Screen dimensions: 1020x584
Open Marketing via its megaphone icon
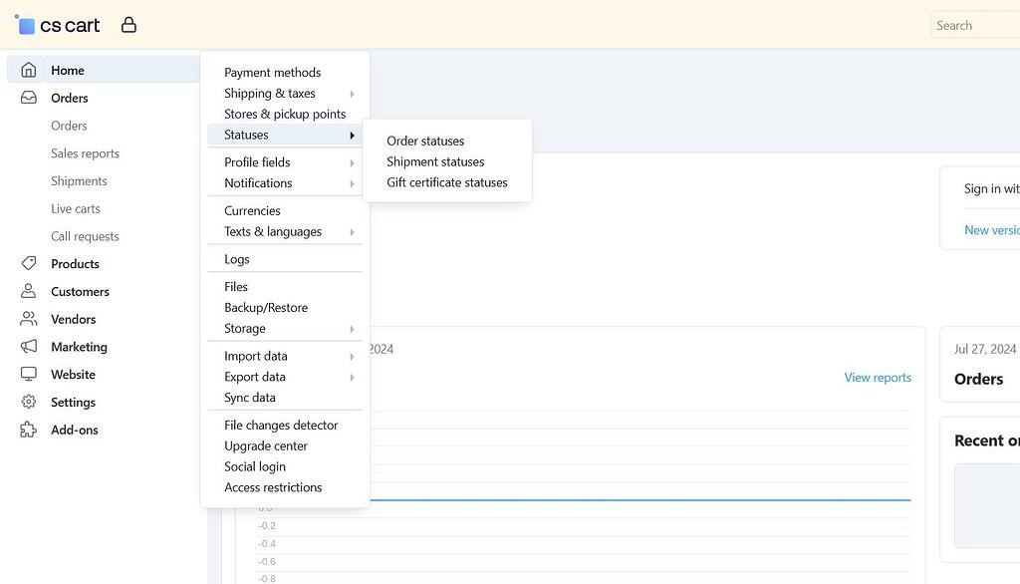pos(27,347)
